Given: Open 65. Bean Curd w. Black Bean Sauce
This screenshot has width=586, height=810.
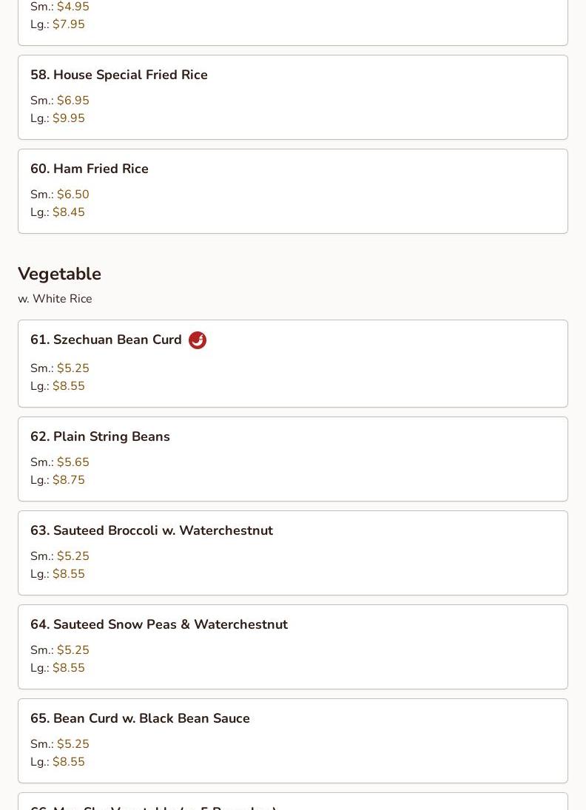Looking at the screenshot, I should coord(140,718).
